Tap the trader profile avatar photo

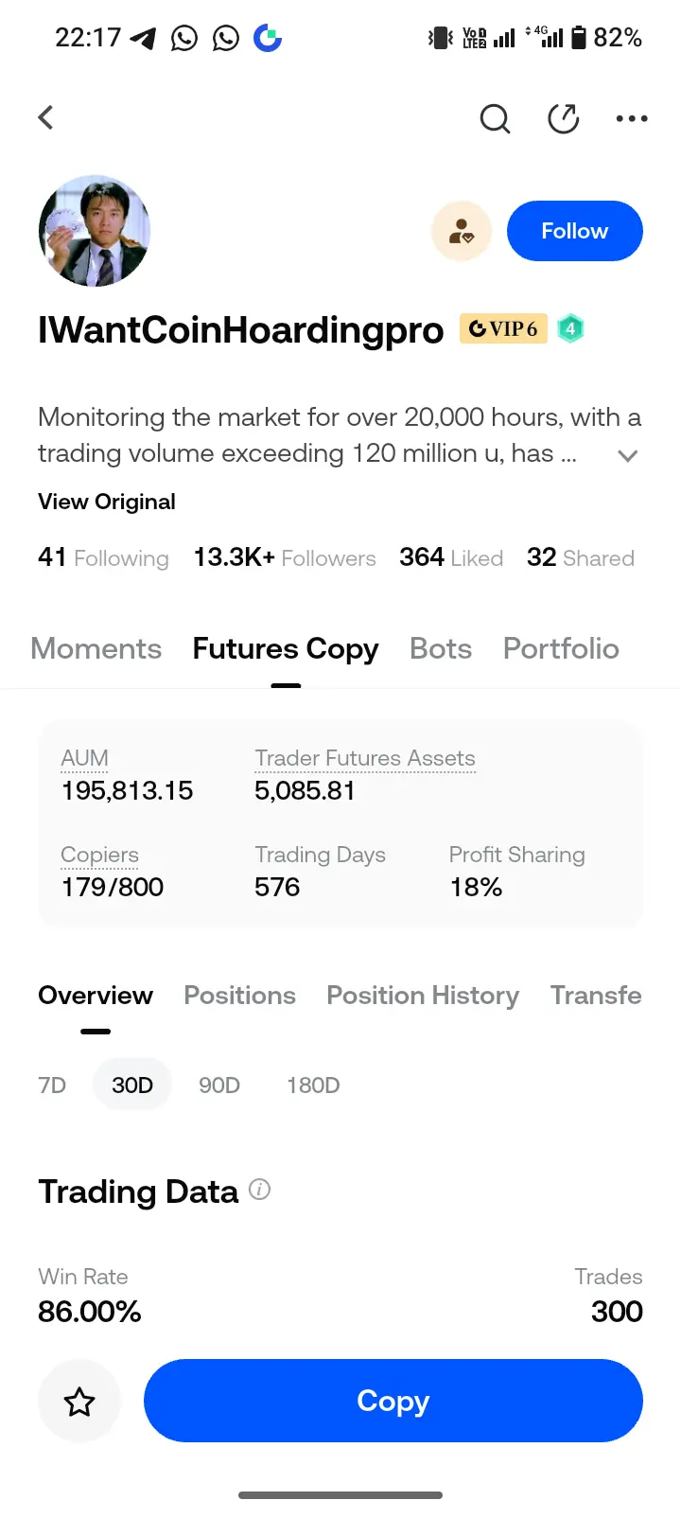95,231
